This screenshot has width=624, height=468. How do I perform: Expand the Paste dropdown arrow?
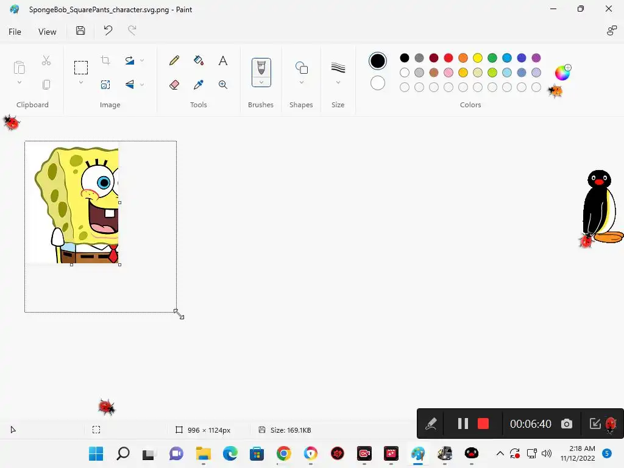point(19,82)
